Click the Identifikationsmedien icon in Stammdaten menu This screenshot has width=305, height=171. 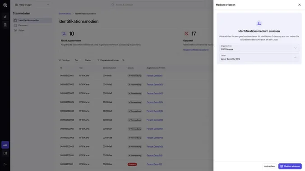point(15,20)
